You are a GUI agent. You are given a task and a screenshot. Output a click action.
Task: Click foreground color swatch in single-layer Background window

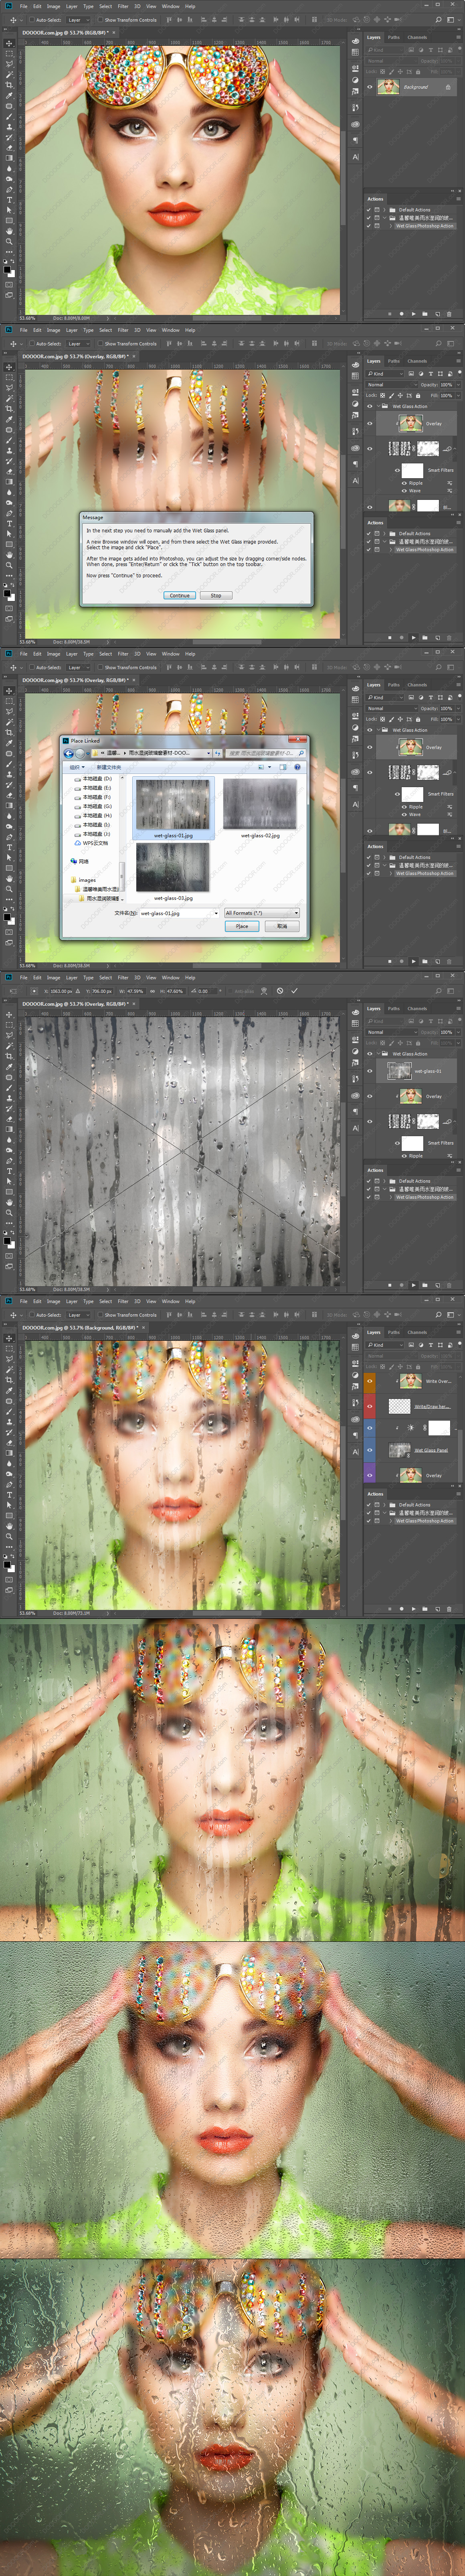(7, 269)
